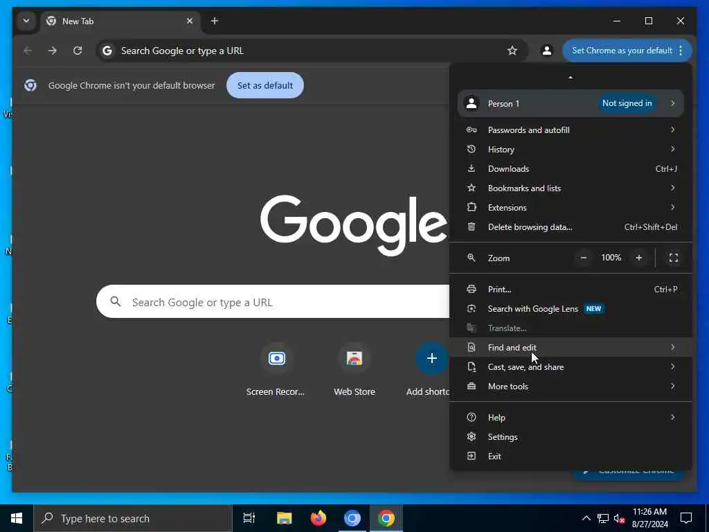Screen dimensions: 709x532
Task: Open the profile avatar button in toolbar
Action: click(x=547, y=51)
